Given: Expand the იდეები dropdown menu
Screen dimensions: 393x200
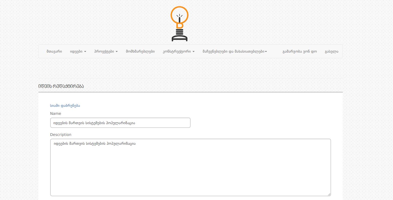Looking at the screenshot, I should (78, 52).
